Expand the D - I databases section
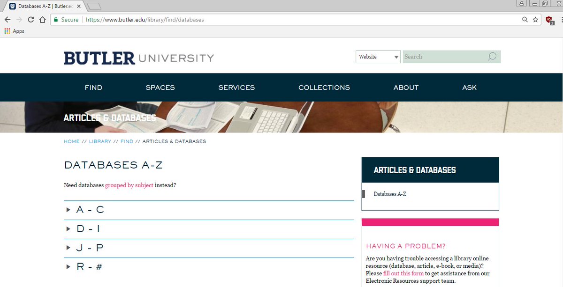Viewport: 563px width, 287px height. pos(209,229)
